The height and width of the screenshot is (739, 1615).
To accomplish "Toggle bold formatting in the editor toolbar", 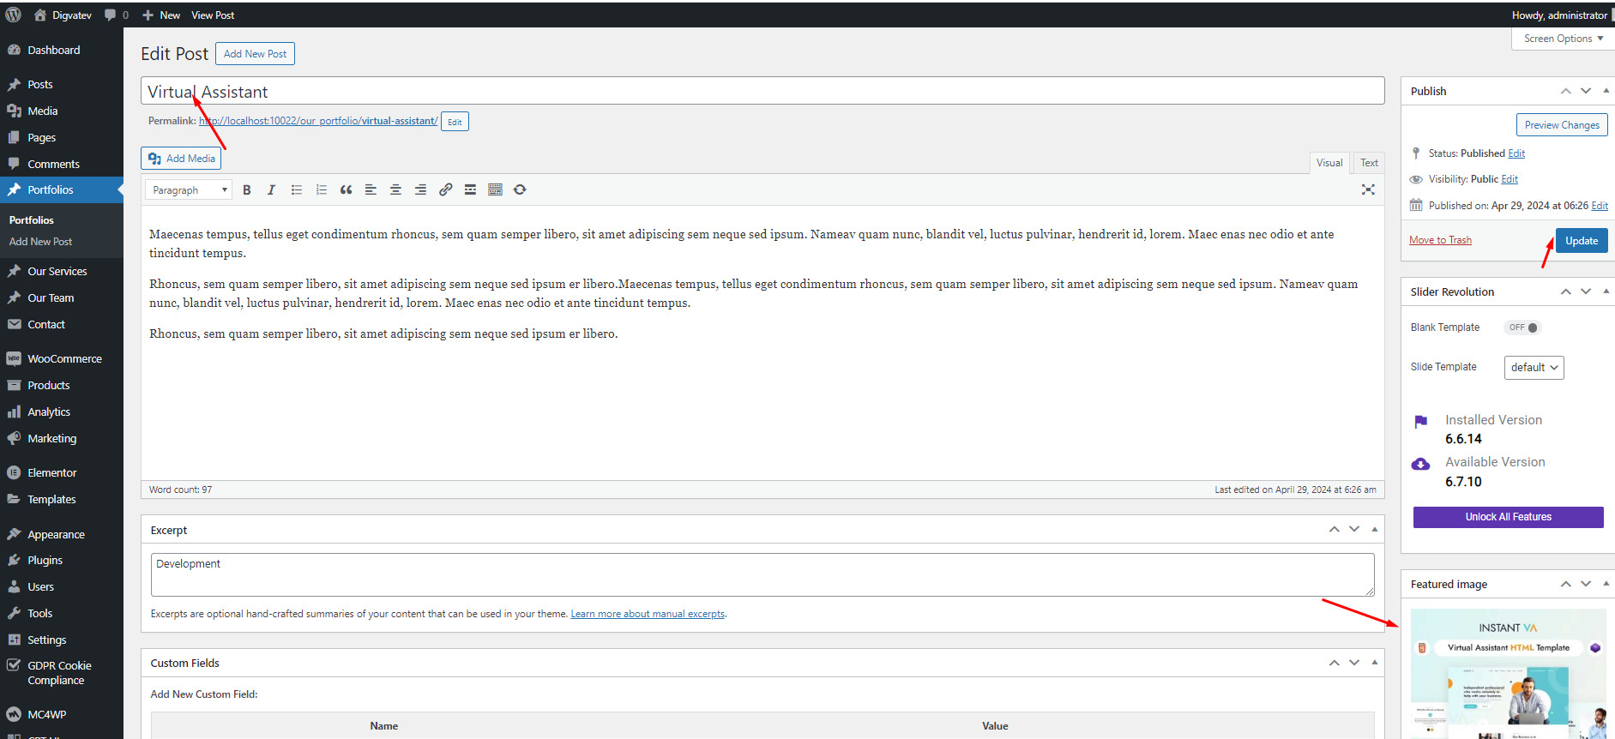I will 247,189.
